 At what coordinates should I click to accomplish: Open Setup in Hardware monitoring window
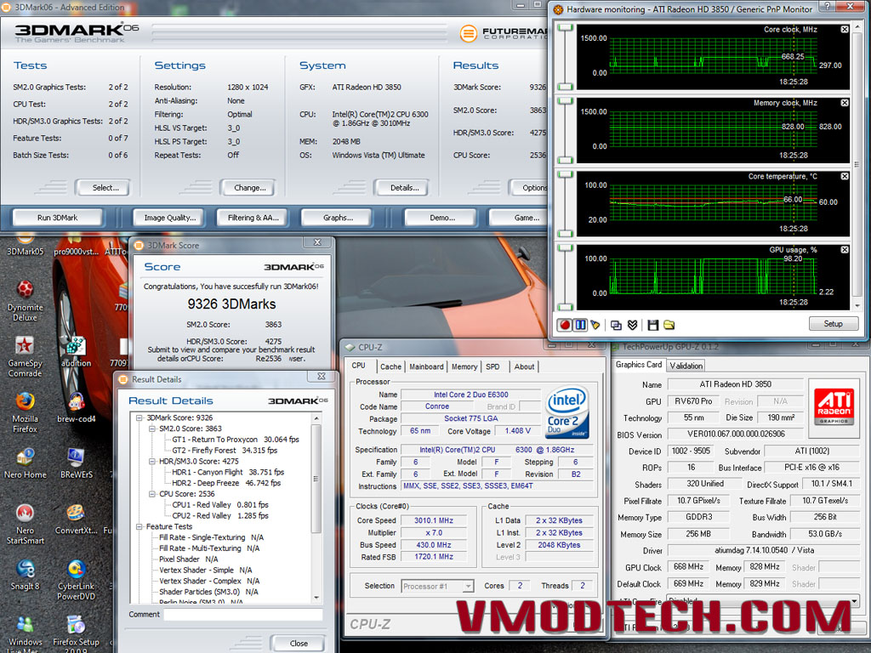[x=834, y=324]
